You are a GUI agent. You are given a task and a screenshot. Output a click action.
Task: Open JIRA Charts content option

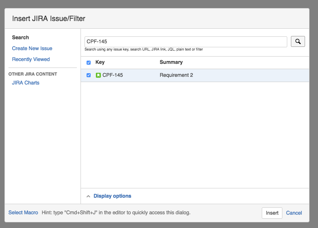[25, 83]
